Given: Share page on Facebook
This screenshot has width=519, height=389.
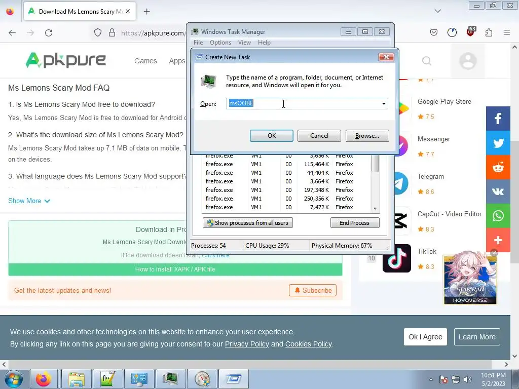Looking at the screenshot, I should pos(498,119).
